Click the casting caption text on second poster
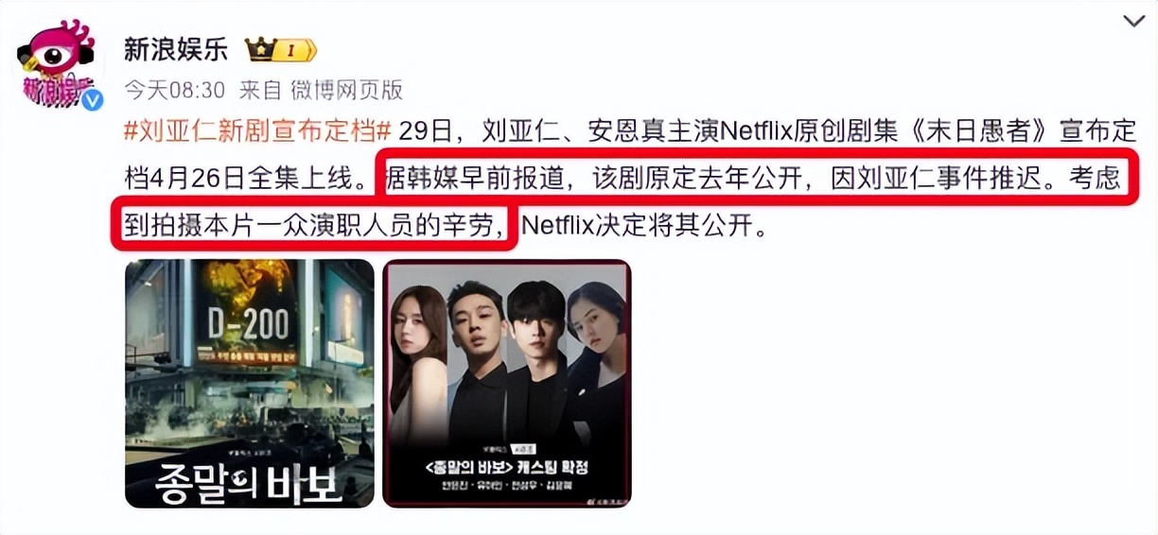Viewport: 1158px width, 535px height. point(506,466)
